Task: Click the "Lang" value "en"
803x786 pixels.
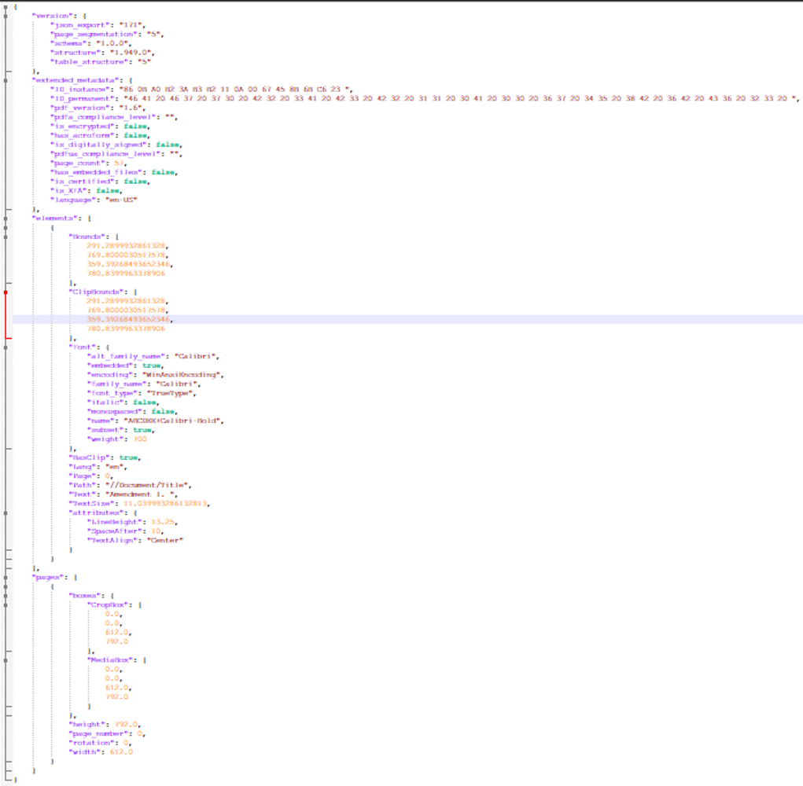Action: point(114,467)
